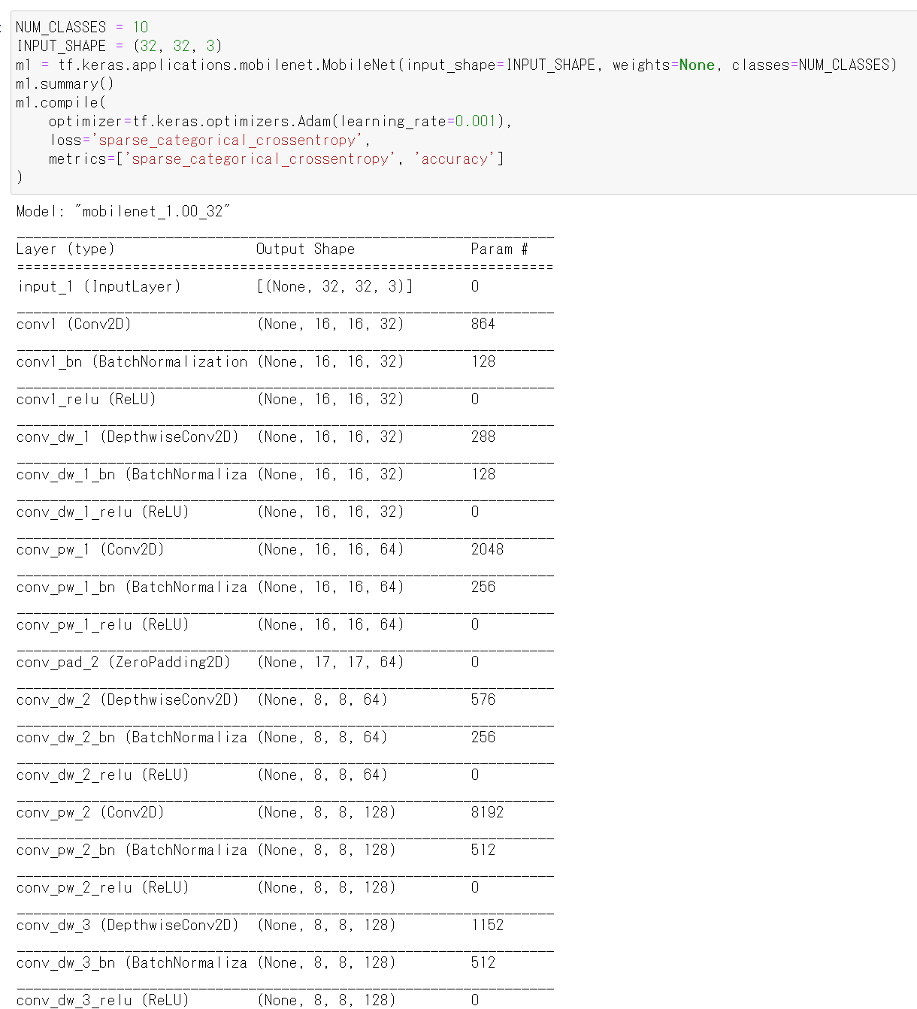Image resolution: width=917 pixels, height=1009 pixels.
Task: Click the Output Shape column header
Action: coord(305,249)
